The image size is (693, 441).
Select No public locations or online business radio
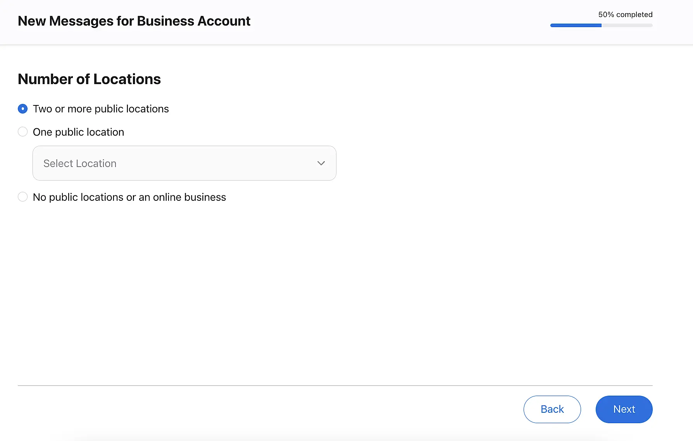click(23, 197)
